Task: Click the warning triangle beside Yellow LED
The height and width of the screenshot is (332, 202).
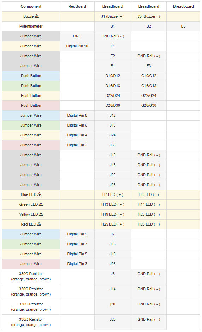Action: click(x=41, y=214)
